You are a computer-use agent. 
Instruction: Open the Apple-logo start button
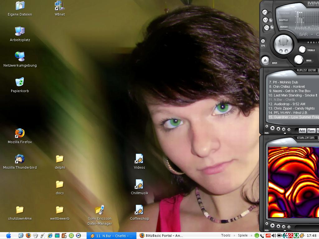tap(9, 236)
